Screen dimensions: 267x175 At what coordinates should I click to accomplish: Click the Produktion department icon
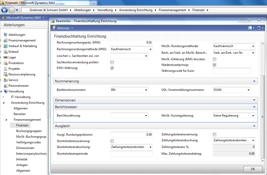pyautogui.click(x=6, y=63)
